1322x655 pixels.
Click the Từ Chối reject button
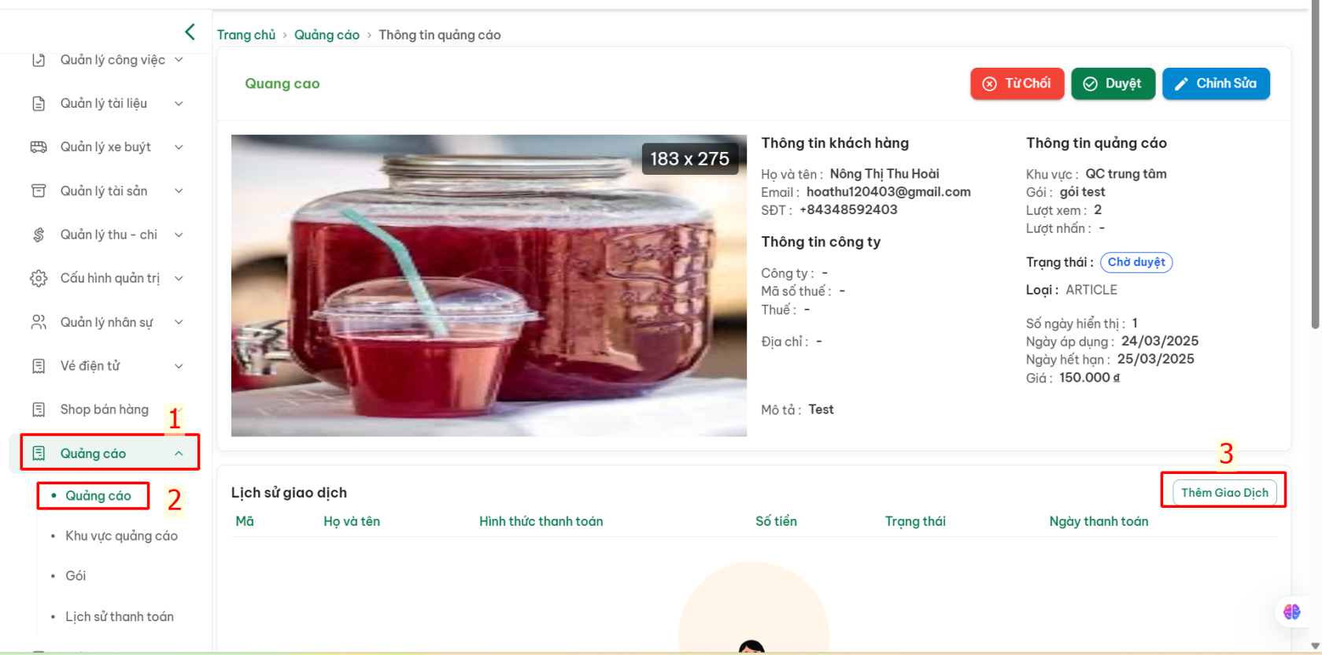(x=1017, y=83)
